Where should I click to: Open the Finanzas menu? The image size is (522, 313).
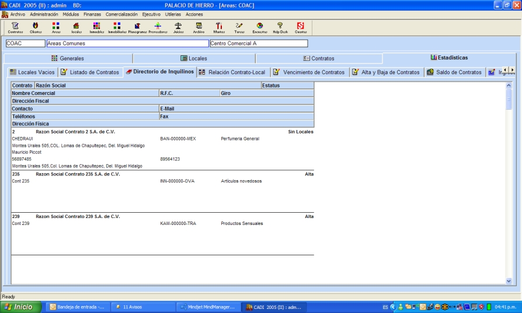click(x=92, y=14)
